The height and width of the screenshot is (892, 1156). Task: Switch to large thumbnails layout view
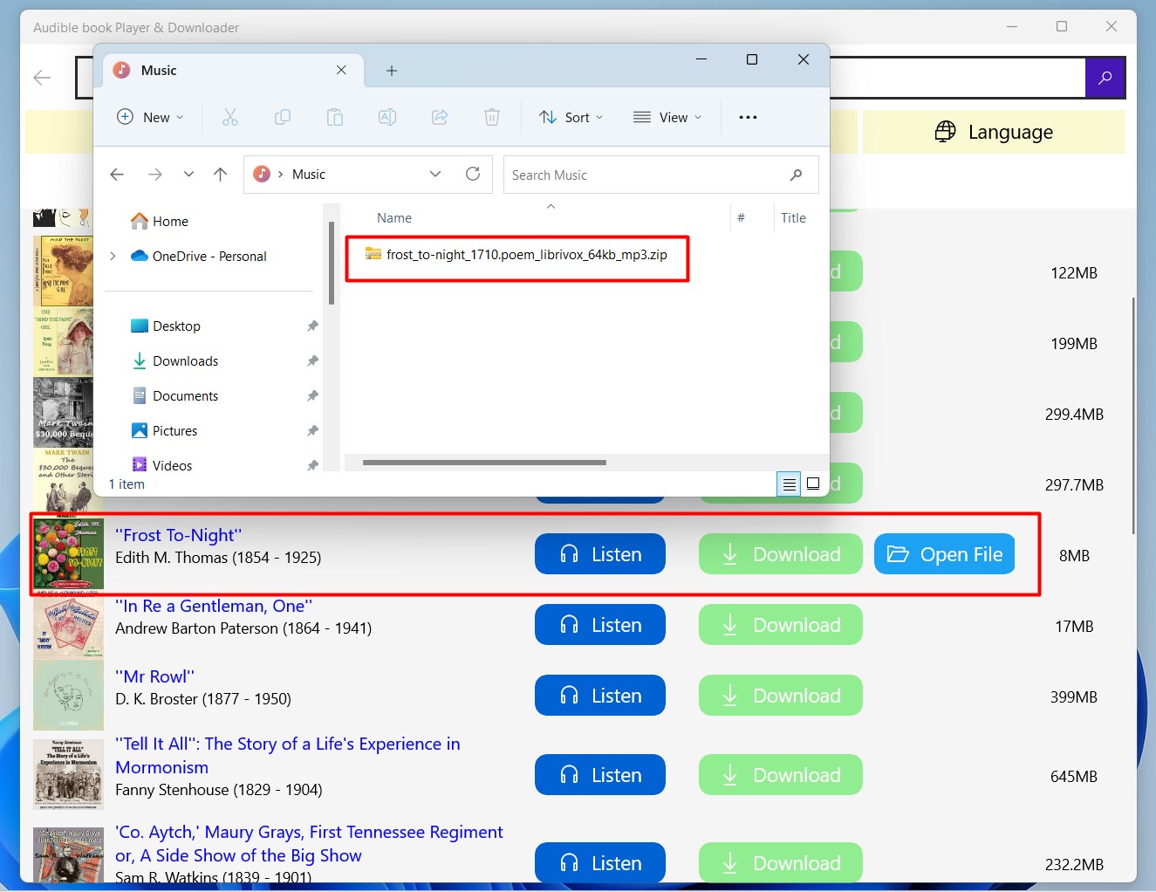click(812, 484)
